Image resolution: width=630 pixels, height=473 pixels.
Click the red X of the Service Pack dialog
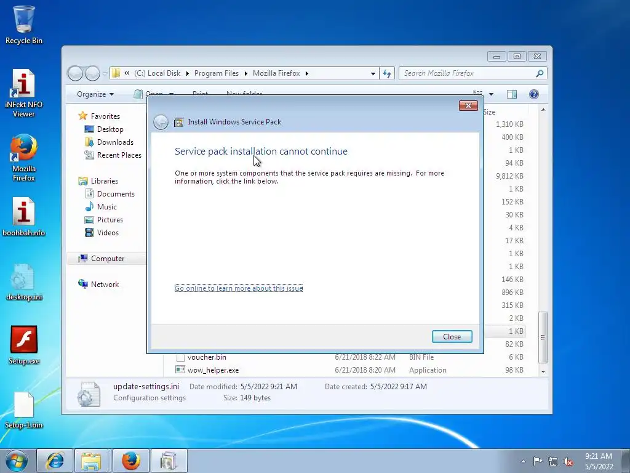pyautogui.click(x=468, y=105)
